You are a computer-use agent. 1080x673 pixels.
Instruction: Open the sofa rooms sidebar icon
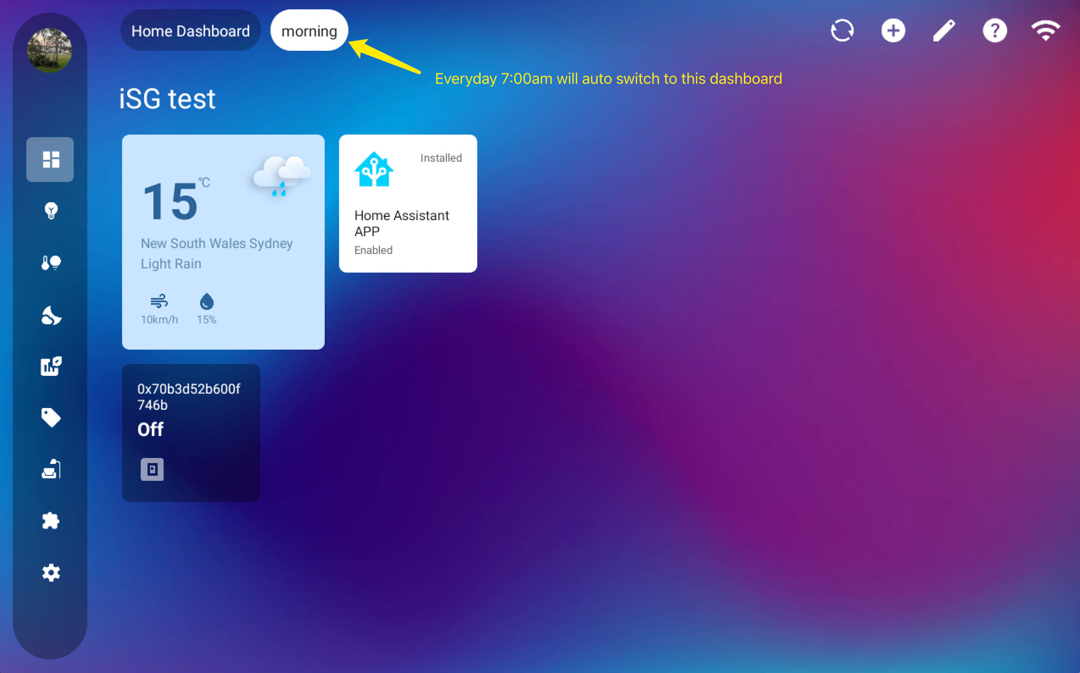pos(50,469)
